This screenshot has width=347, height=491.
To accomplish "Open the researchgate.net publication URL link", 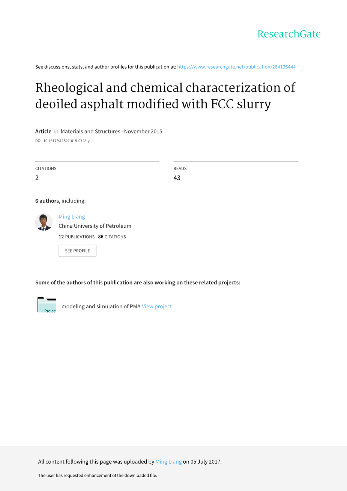I will 236,67.
